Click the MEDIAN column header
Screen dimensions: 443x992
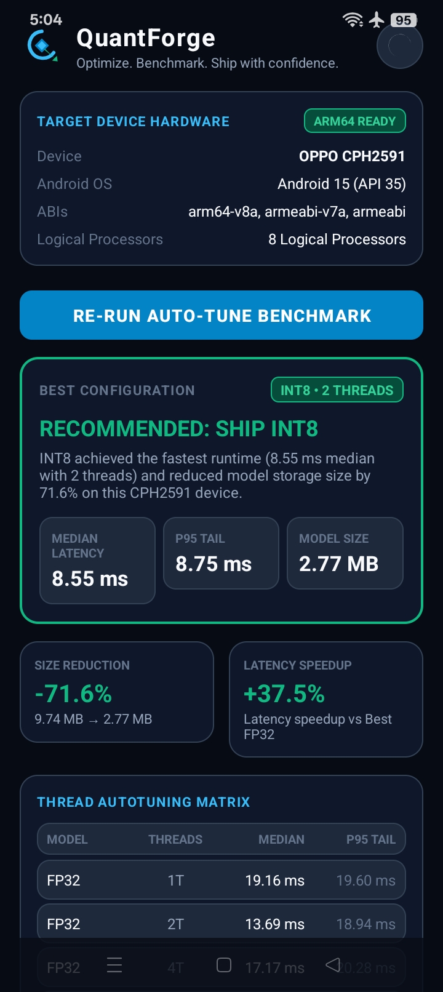point(281,839)
